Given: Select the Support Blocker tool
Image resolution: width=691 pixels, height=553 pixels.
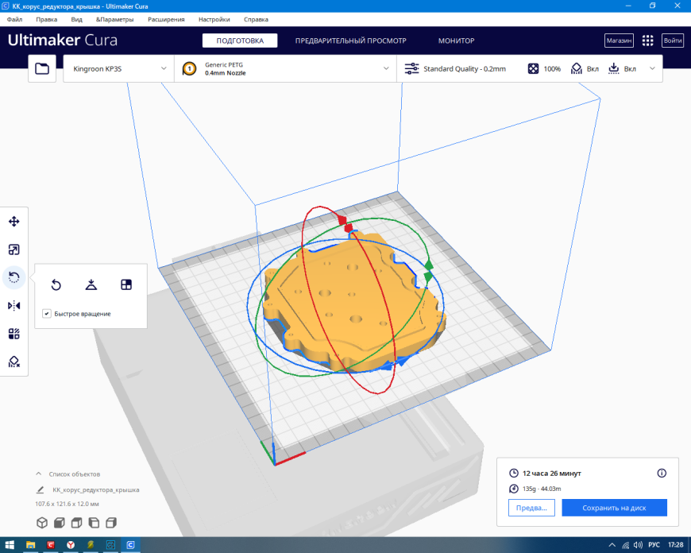Looking at the screenshot, I should pos(14,362).
